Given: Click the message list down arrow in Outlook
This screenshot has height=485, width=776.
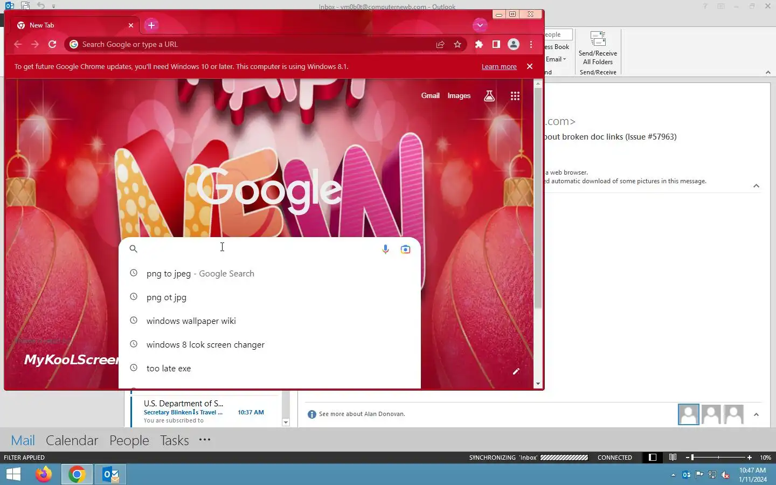Looking at the screenshot, I should (286, 422).
